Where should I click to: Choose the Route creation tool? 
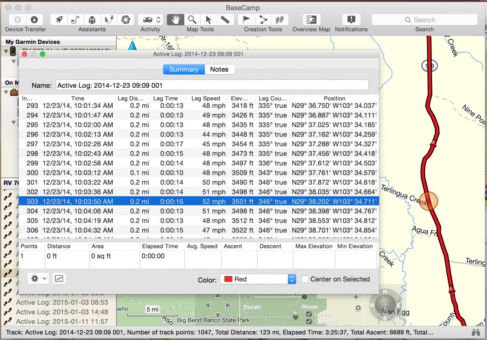[x=263, y=20]
